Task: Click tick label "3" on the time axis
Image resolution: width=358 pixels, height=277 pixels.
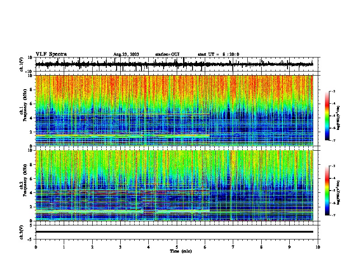Action: point(120,247)
